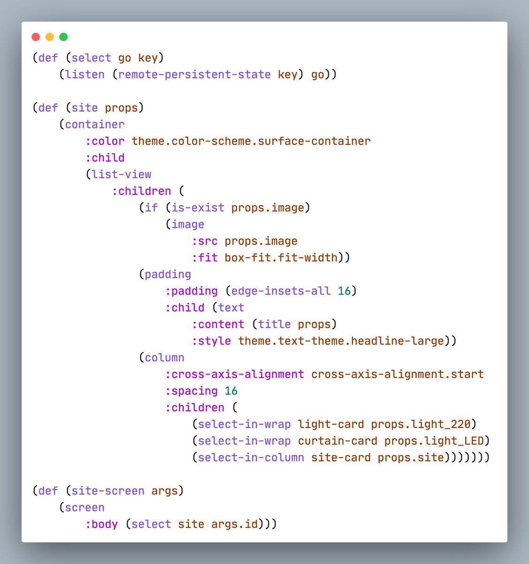
Task: Click 'site-screen' in the last definition
Action: [x=108, y=491]
